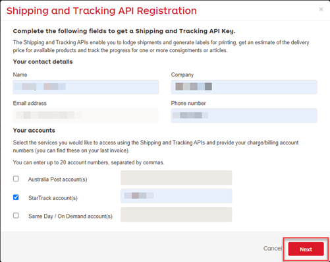
Task: Close the API Registration dialog
Action: [321, 9]
